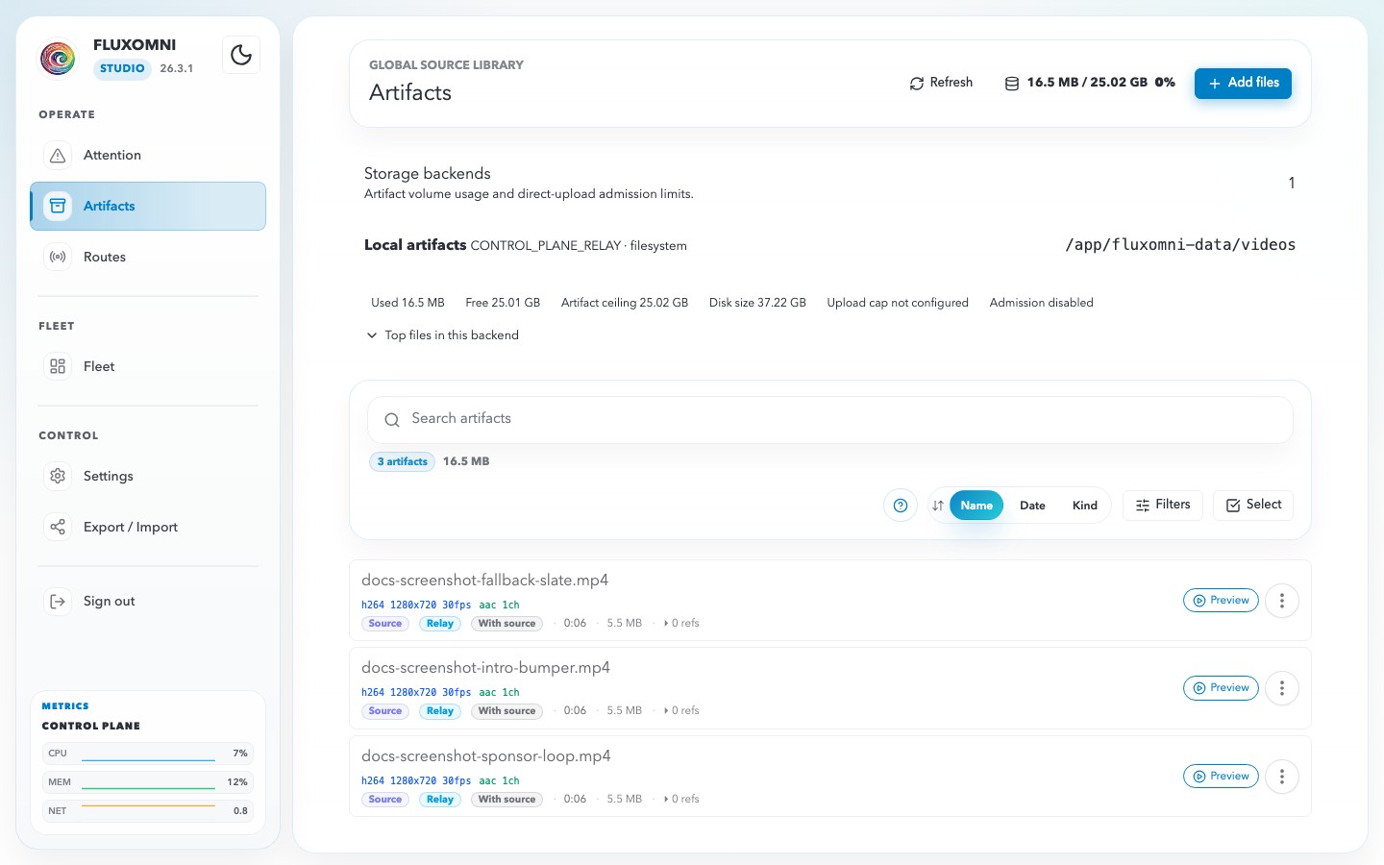1384x865 pixels.
Task: Open the sort help question icon
Action: click(901, 506)
